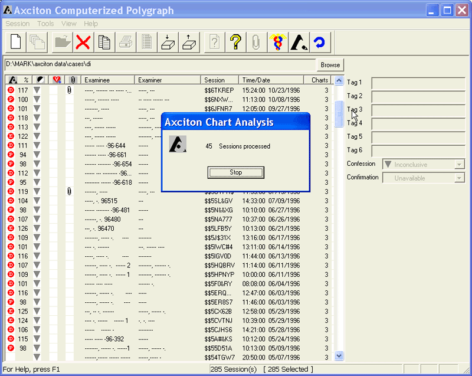Click the % column header
472x376 pixels.
pos(26,80)
